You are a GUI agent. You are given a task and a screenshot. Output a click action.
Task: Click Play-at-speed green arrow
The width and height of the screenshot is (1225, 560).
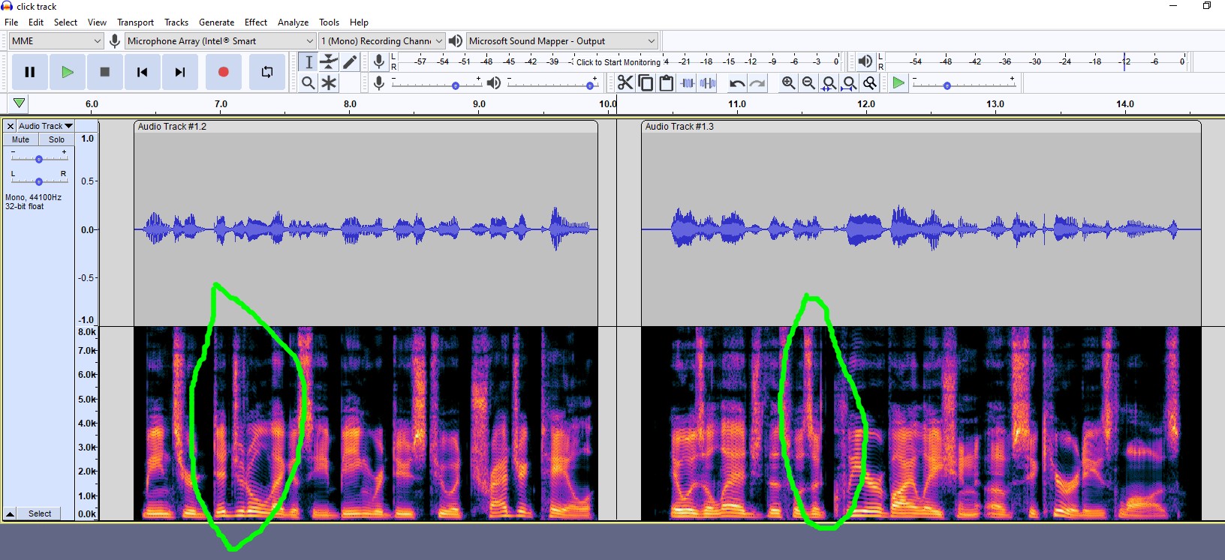click(x=898, y=82)
